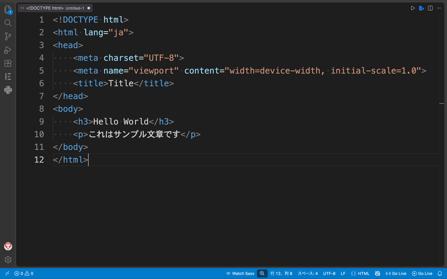
Task: Open the UTF-8 encoding selector
Action: (x=329, y=273)
